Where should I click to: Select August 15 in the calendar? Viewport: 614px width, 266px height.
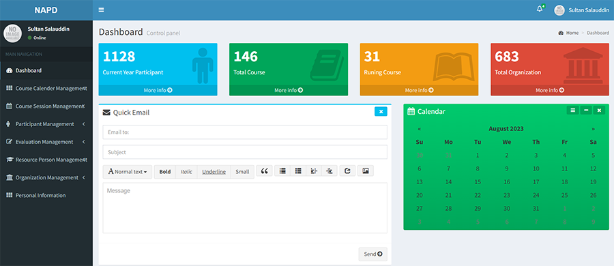click(478, 182)
